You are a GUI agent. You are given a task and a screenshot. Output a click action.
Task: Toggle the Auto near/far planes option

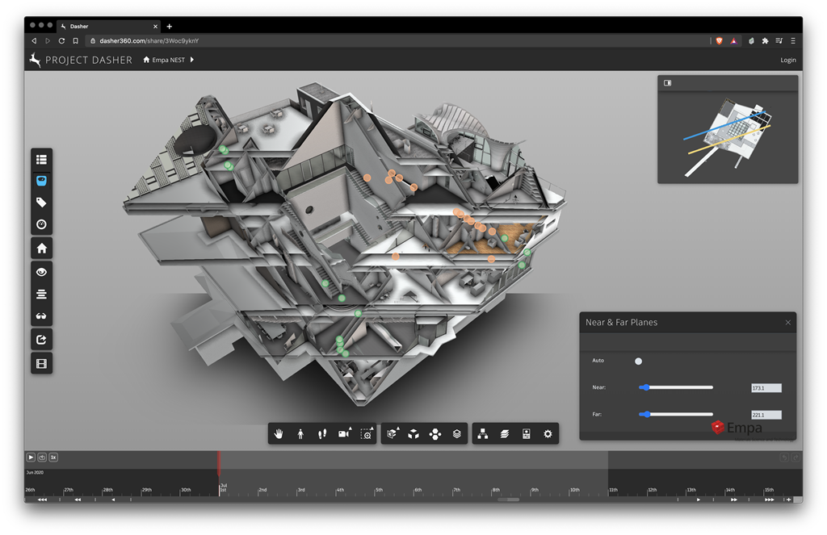pos(638,361)
